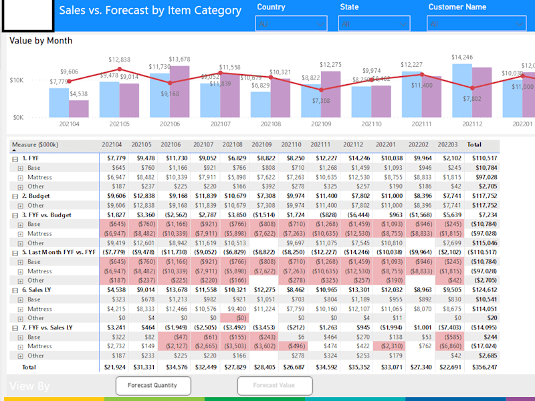Click the Total column header

(474, 144)
